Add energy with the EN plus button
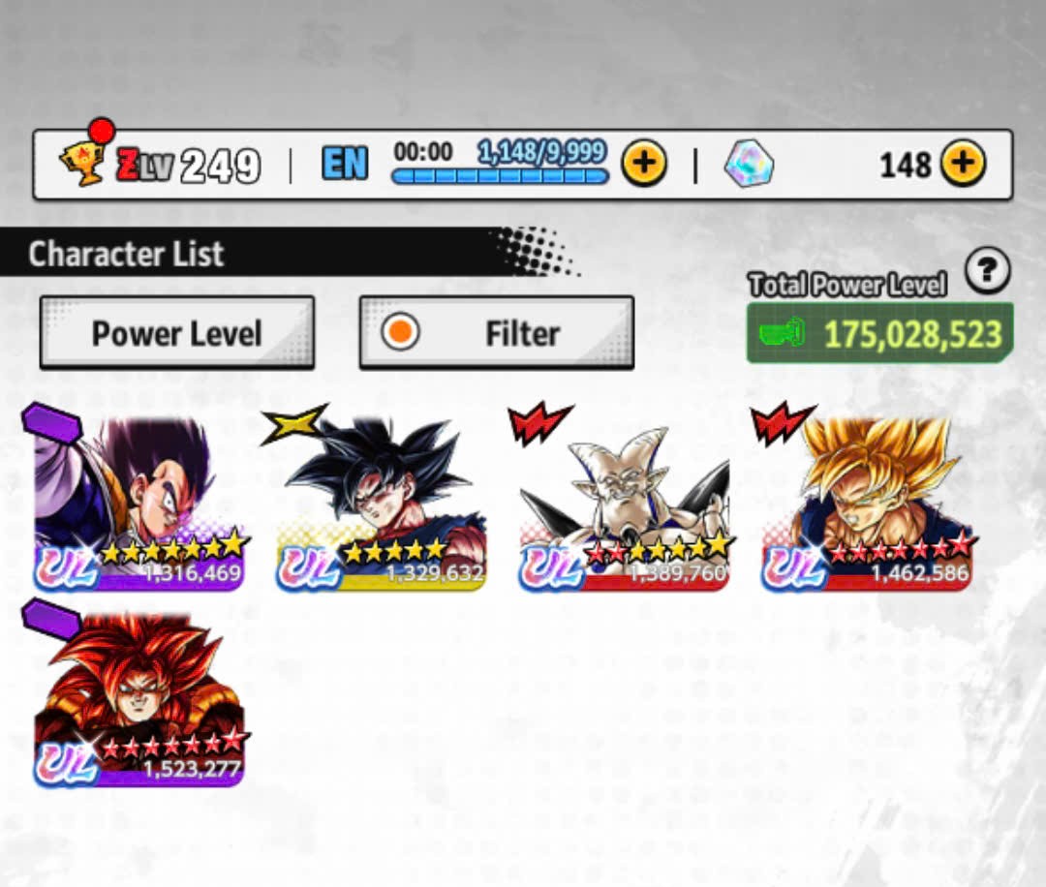The image size is (1046, 887). (x=644, y=164)
